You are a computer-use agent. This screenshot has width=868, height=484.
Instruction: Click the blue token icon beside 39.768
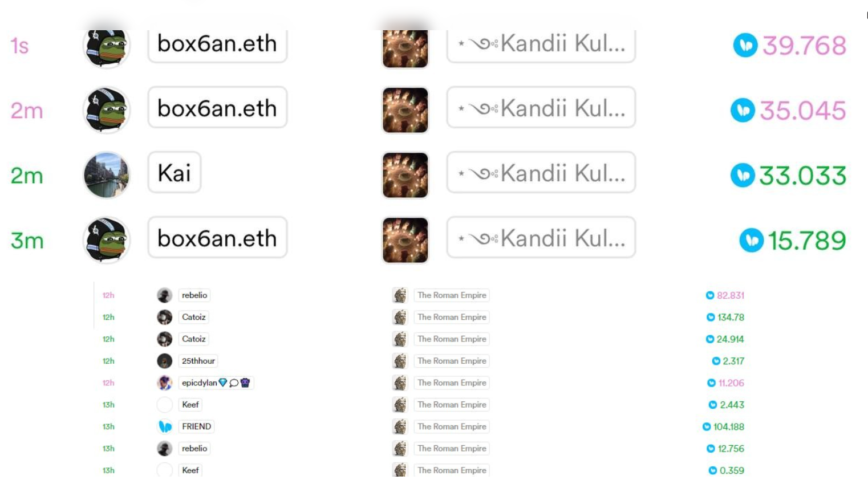(x=745, y=45)
